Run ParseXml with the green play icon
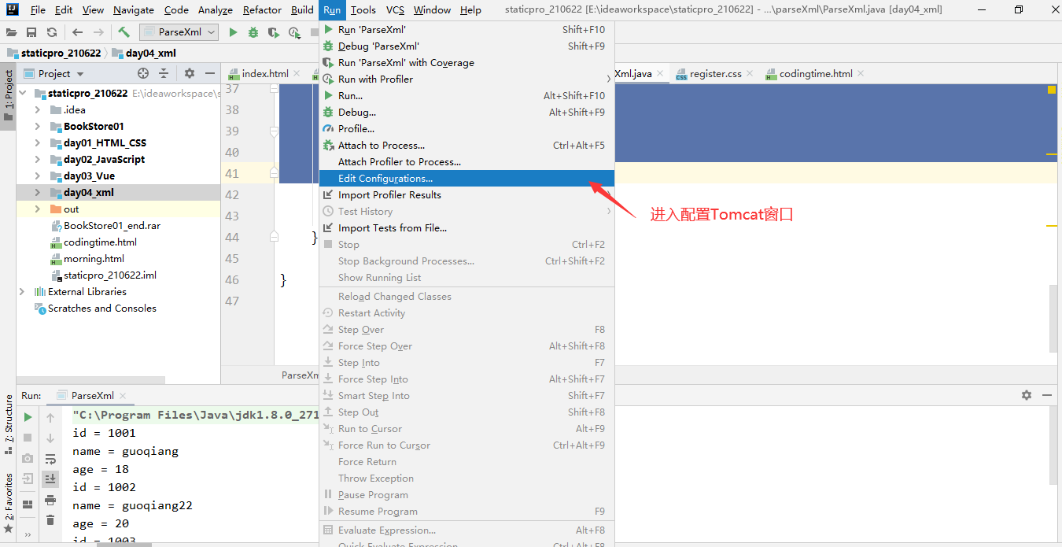Screen dimensions: 1062x547 [x=233, y=32]
